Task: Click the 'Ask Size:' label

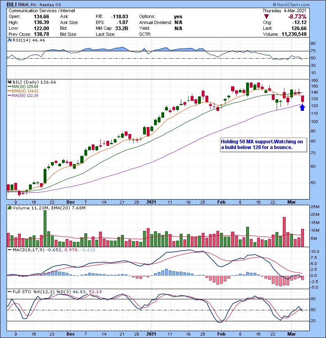Action: tap(69, 22)
